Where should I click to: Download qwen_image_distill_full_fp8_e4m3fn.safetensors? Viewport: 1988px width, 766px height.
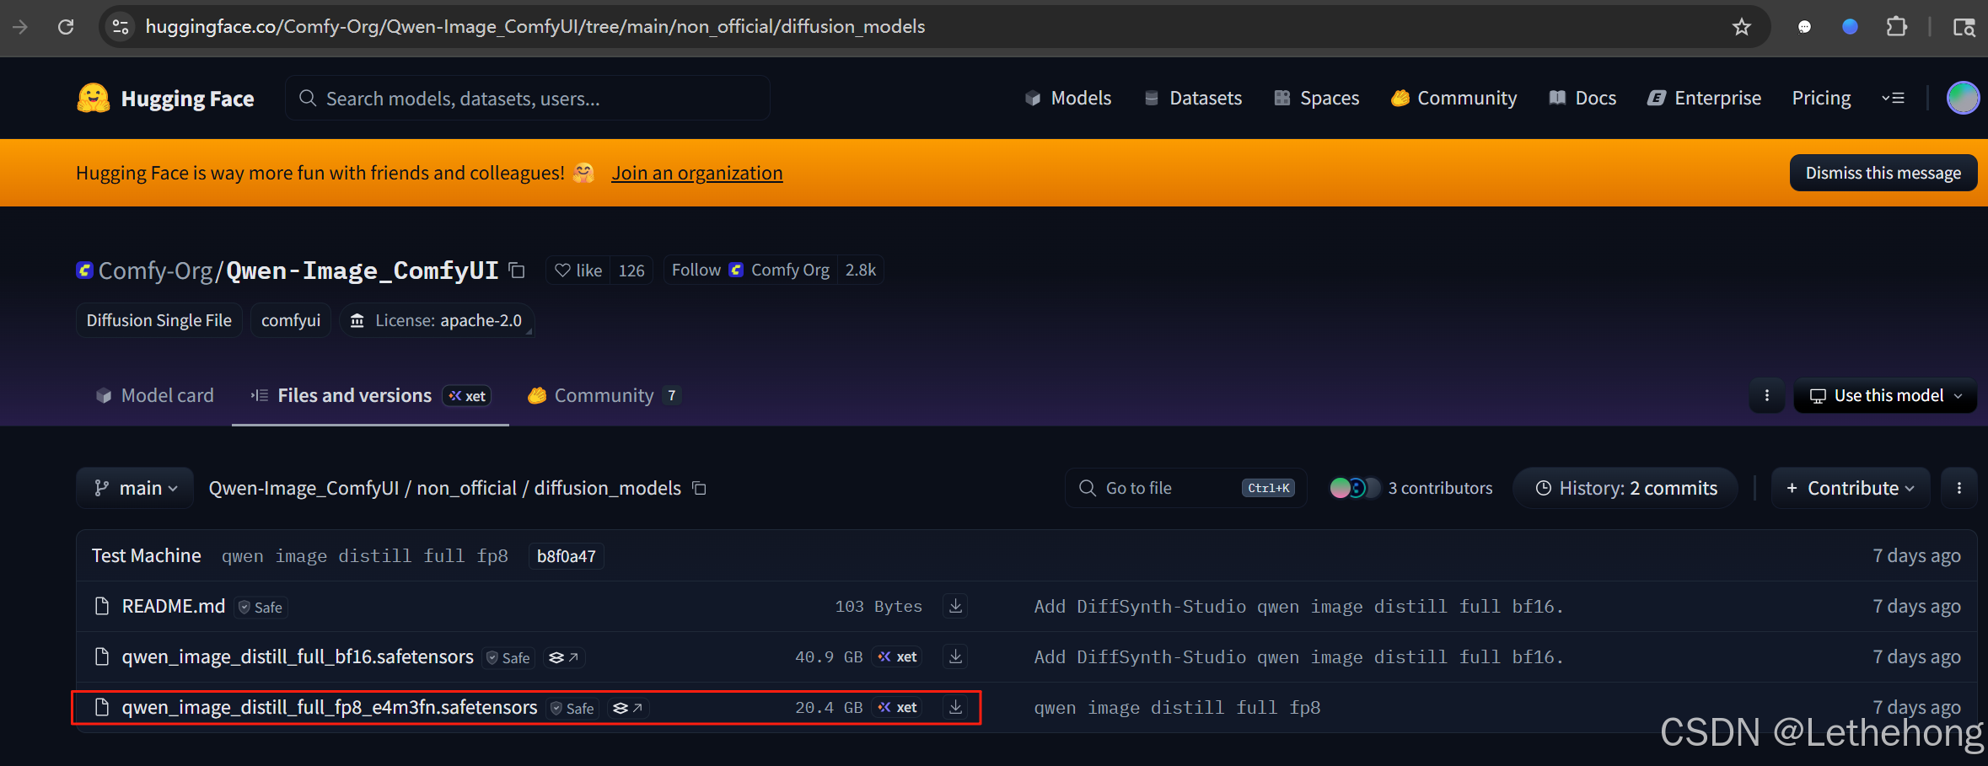tap(955, 707)
